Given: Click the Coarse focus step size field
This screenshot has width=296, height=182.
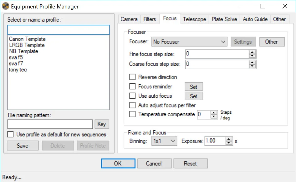Looking at the screenshot, I should pos(217,64).
